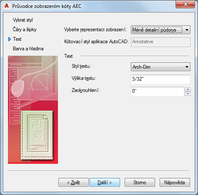Image resolution: width=198 pixels, height=195 pixels.
Task: Click the wizard illustration image
Action: (x=33, y=110)
